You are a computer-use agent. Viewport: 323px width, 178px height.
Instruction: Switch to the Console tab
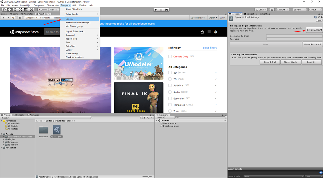19,115
